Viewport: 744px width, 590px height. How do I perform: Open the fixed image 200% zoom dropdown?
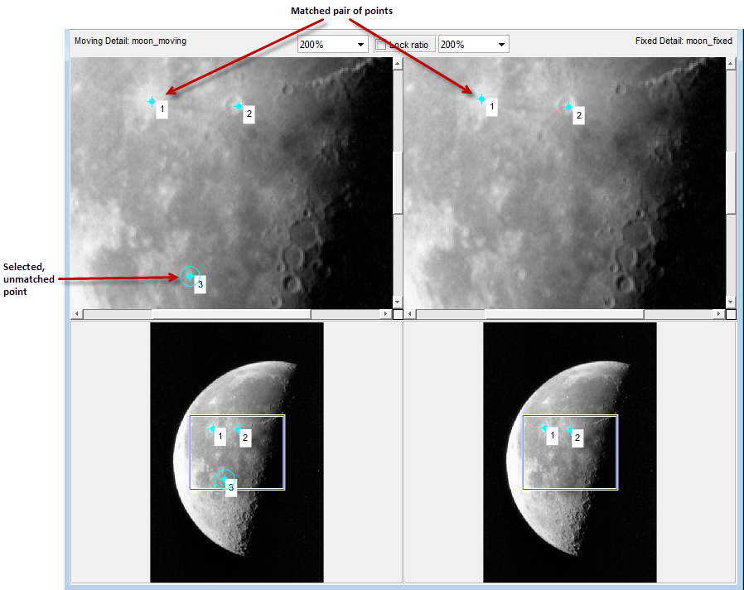pyautogui.click(x=503, y=44)
